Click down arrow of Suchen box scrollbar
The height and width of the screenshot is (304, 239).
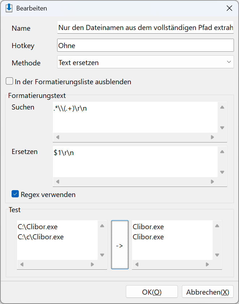coord(222,128)
